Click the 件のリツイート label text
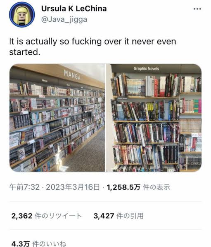The image size is (211, 247). pos(58,216)
